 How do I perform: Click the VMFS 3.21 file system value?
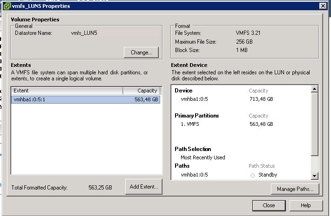coord(248,33)
